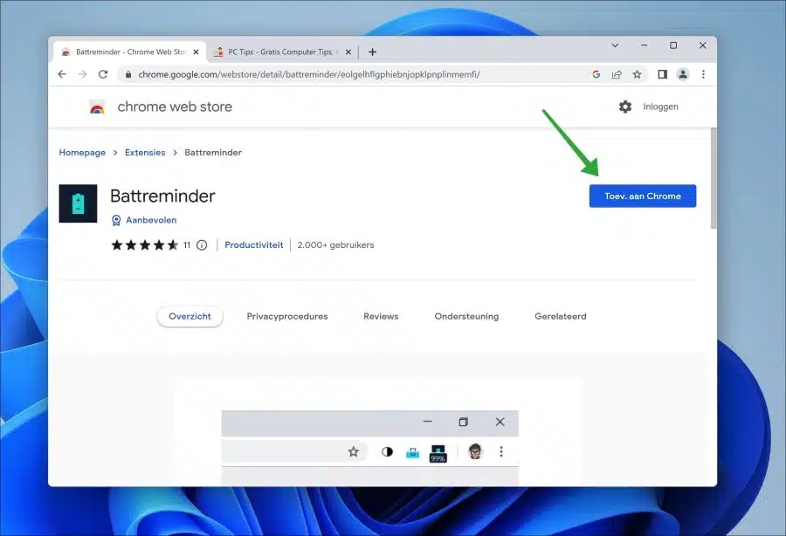Open the Reviews tab

coord(381,316)
